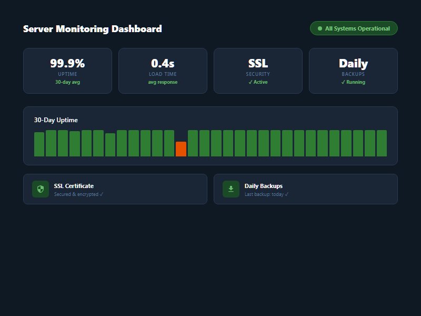Click the '✓ Running' backups status
The height and width of the screenshot is (316, 421).
[x=353, y=82]
